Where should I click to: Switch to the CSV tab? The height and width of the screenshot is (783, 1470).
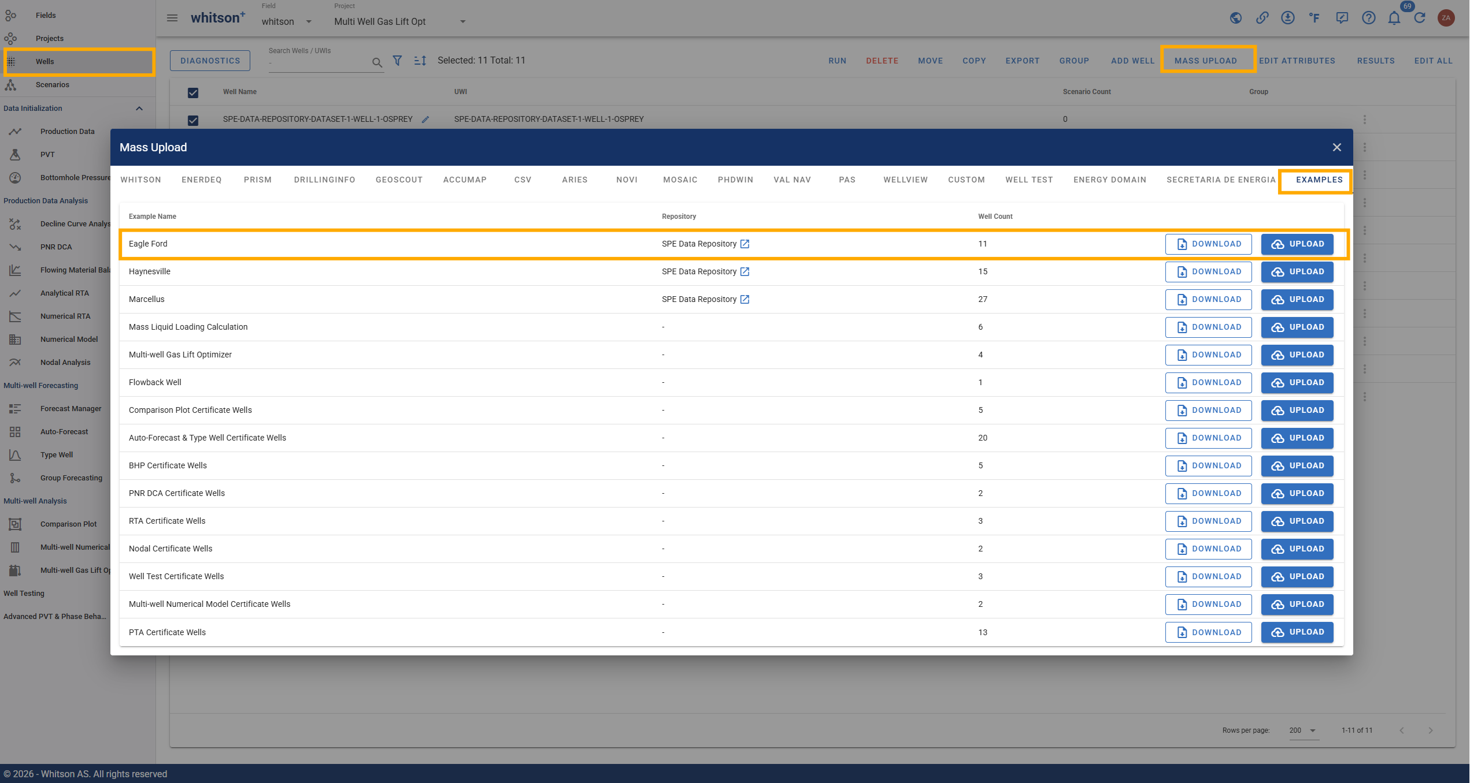click(523, 180)
